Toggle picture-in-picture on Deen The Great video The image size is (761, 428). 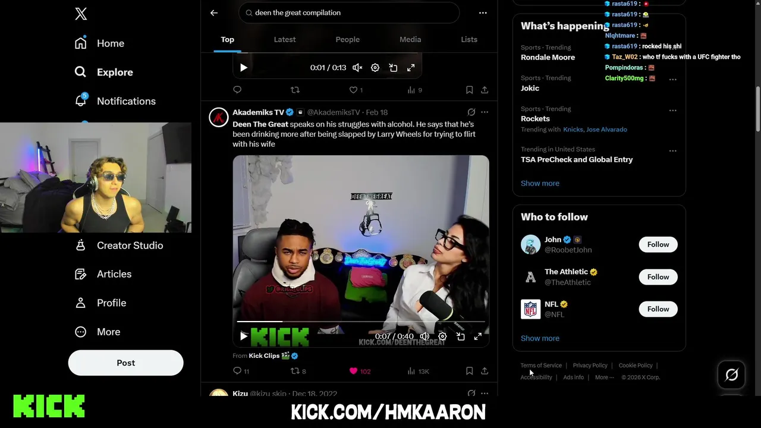tap(460, 336)
